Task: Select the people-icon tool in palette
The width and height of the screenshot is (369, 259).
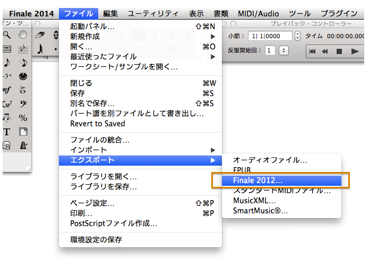Action: (7, 145)
